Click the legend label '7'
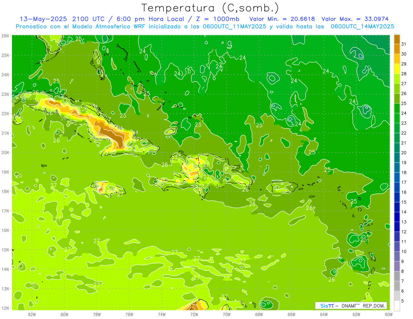 pyautogui.click(x=403, y=281)
